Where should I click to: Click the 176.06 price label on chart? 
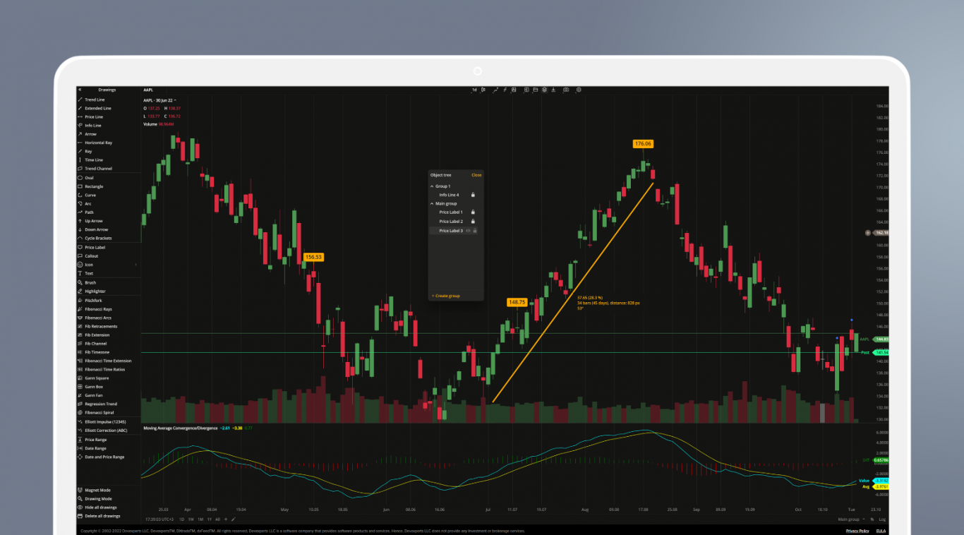pos(643,143)
